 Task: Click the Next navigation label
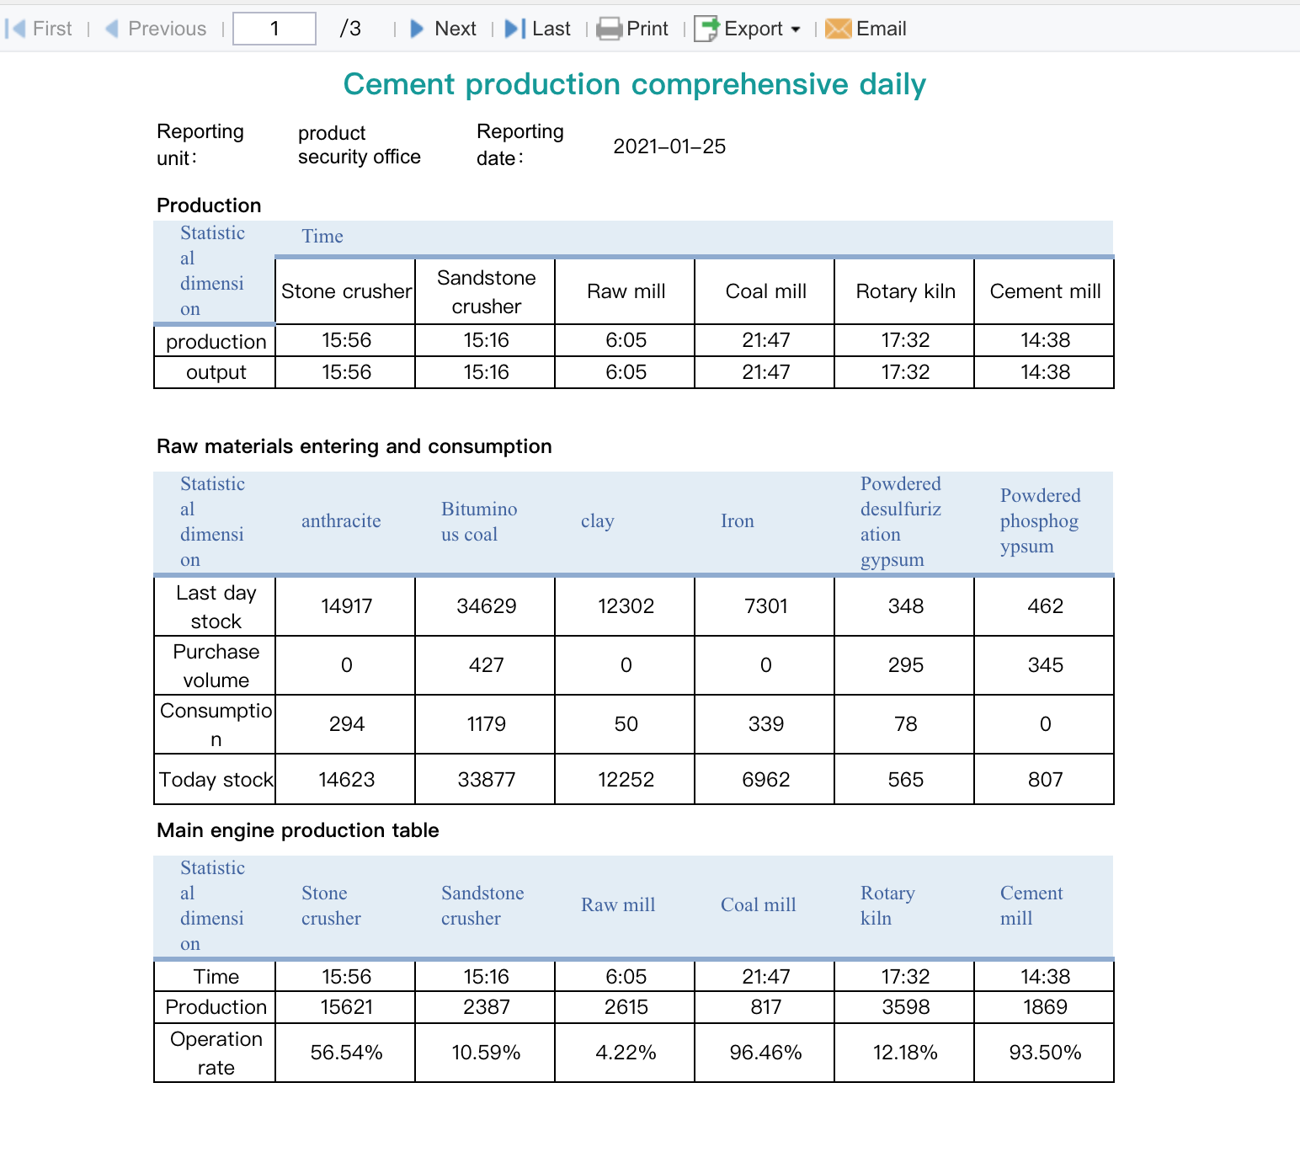pos(455,28)
